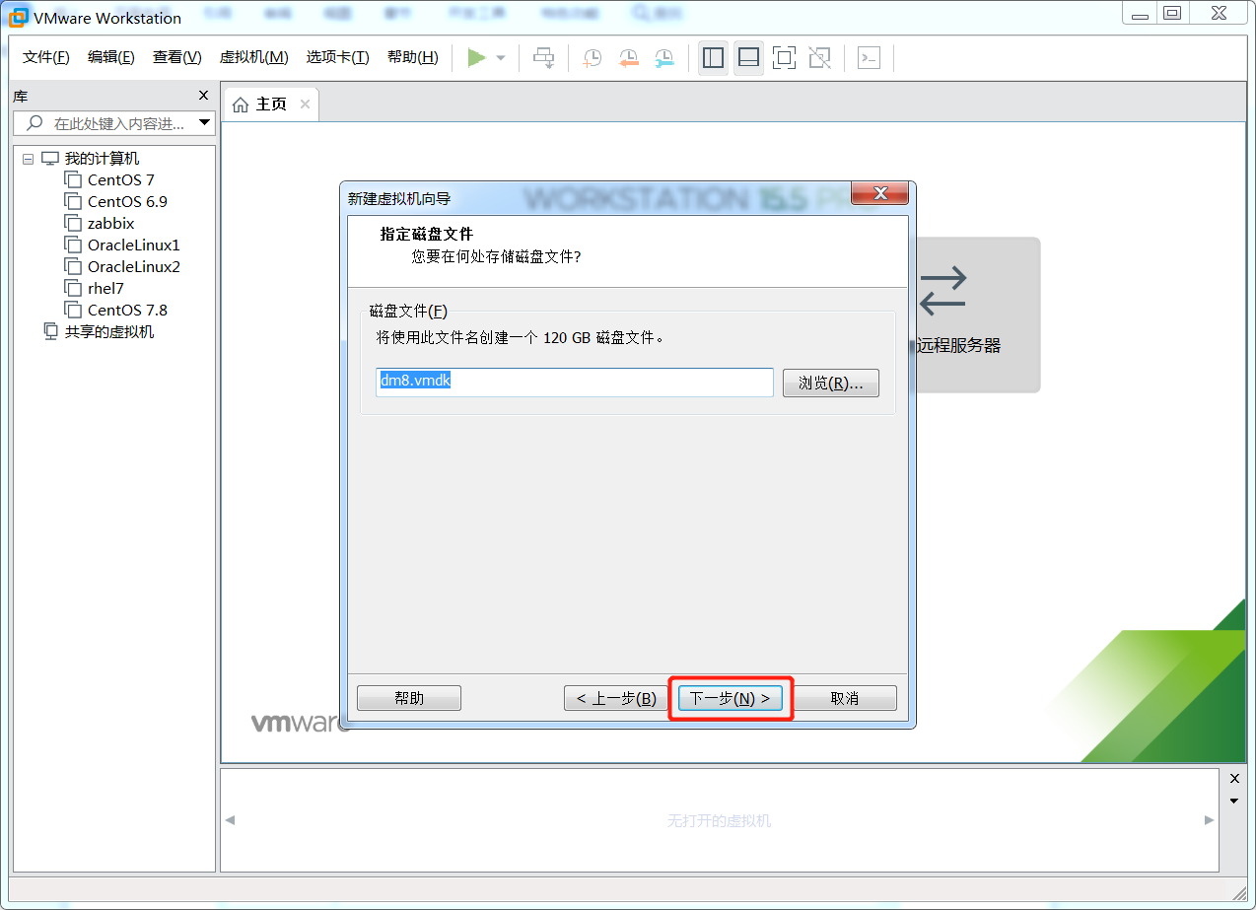This screenshot has width=1256, height=910.
Task: Open thumbnail bar options dropdown arrow
Action: 1234,801
